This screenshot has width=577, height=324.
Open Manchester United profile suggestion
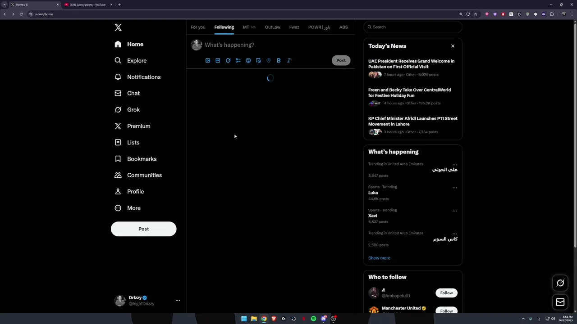click(x=401, y=308)
